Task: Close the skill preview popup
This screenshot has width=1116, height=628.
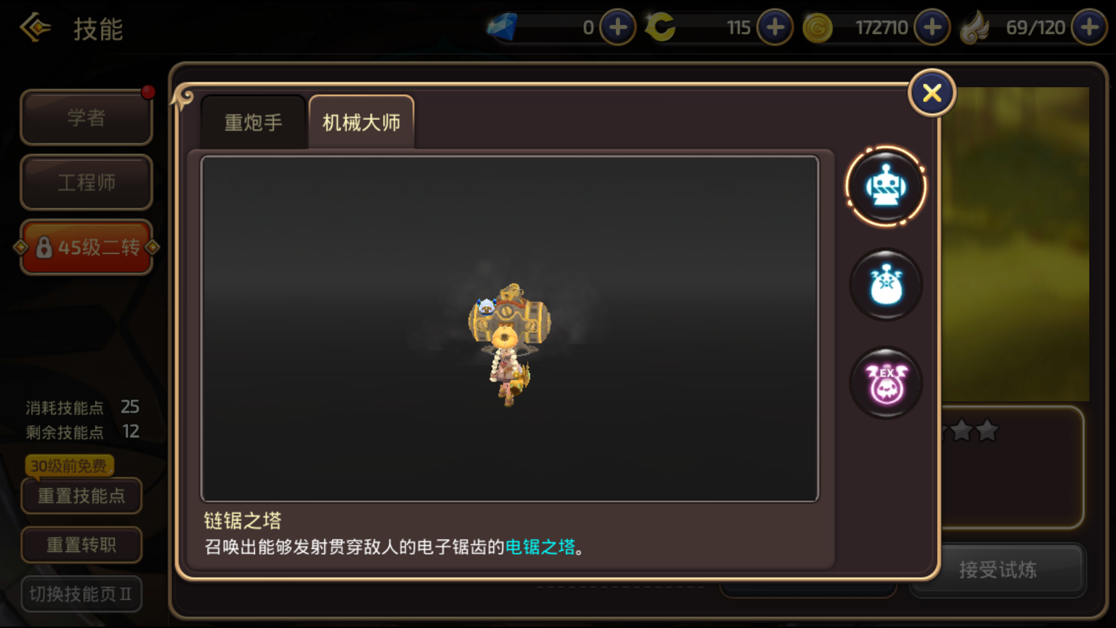Action: coord(932,93)
